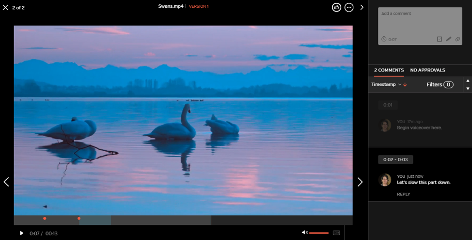472x240 pixels.
Task: Attach a file with the paperclip icon
Action: (457, 39)
